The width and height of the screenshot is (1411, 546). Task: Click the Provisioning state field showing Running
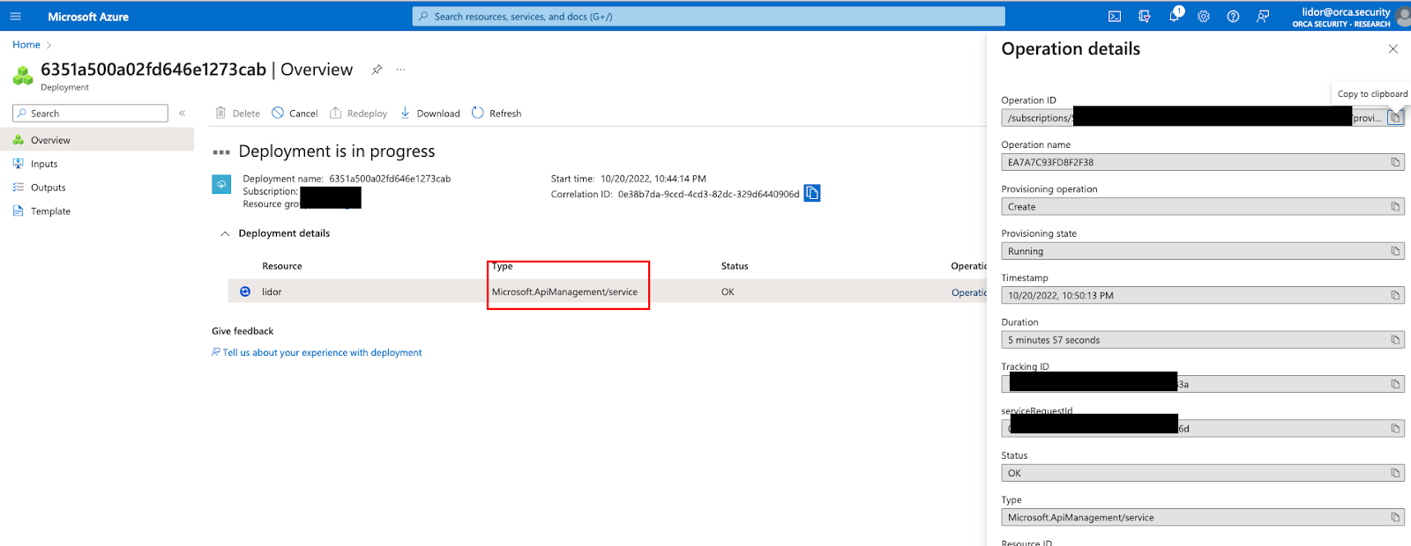tap(1203, 251)
